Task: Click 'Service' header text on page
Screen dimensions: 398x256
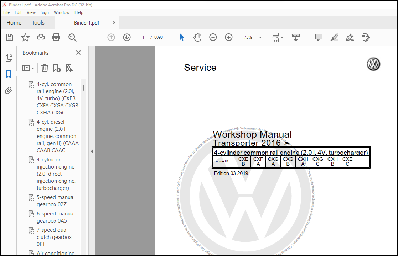Action: pyautogui.click(x=200, y=68)
